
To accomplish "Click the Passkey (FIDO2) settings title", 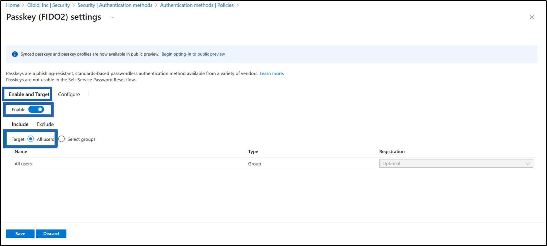I will click(x=54, y=17).
